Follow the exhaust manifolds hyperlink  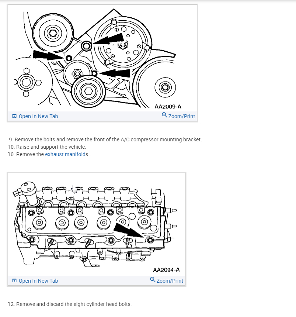click(x=67, y=154)
